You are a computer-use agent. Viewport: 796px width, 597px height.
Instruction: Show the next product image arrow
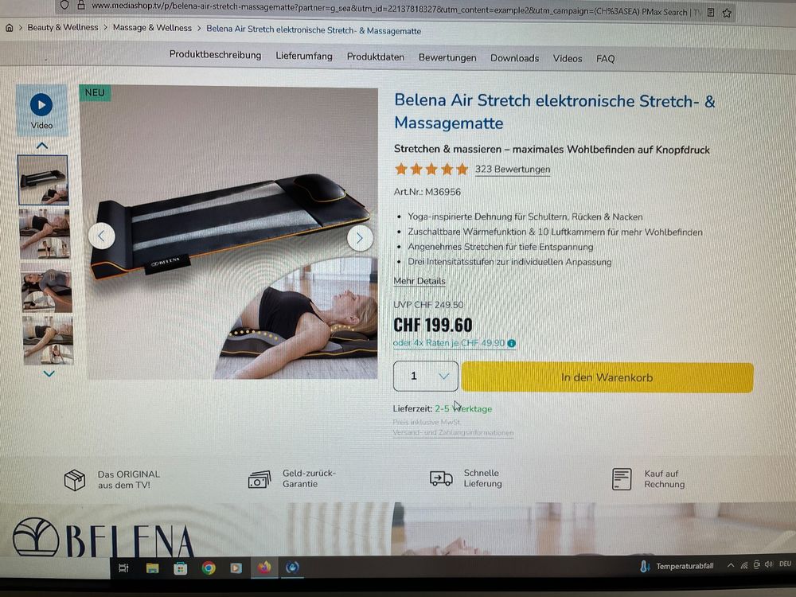pos(360,237)
